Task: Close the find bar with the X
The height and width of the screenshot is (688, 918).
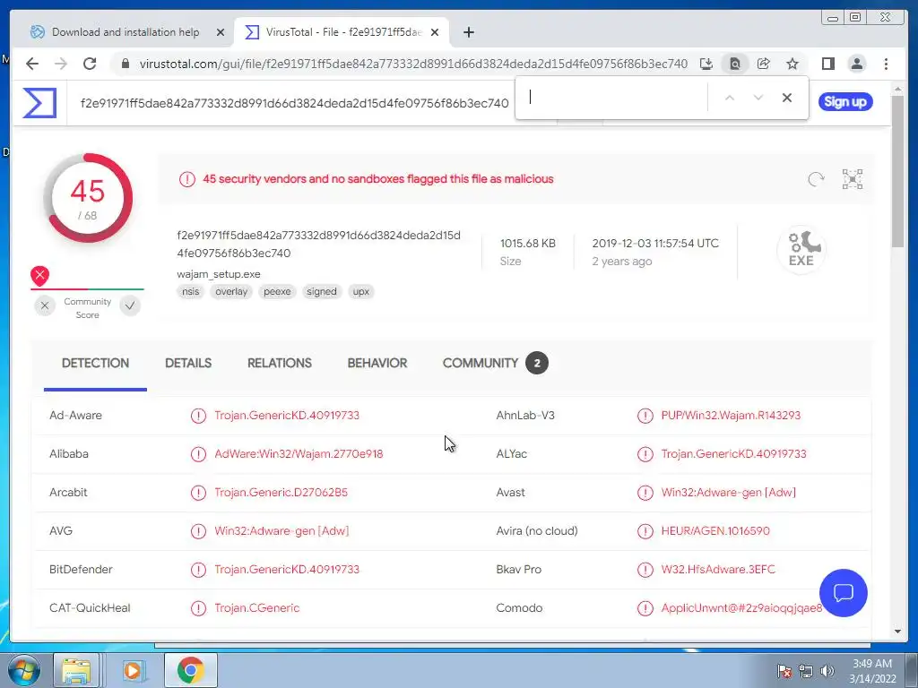Action: click(787, 98)
